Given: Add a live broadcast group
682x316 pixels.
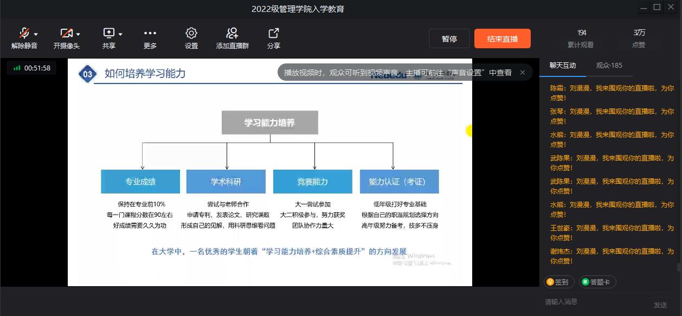Looking at the screenshot, I should 233,38.
